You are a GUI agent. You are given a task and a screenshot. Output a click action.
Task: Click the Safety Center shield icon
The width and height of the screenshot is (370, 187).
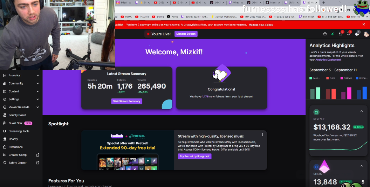click(x=5, y=163)
